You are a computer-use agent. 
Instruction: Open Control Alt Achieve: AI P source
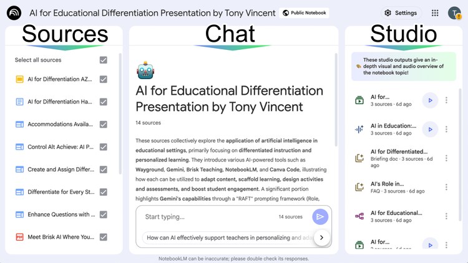tap(61, 147)
